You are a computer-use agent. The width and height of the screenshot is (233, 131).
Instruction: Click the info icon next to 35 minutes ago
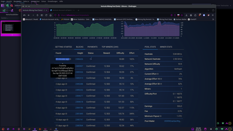click(x=70, y=59)
